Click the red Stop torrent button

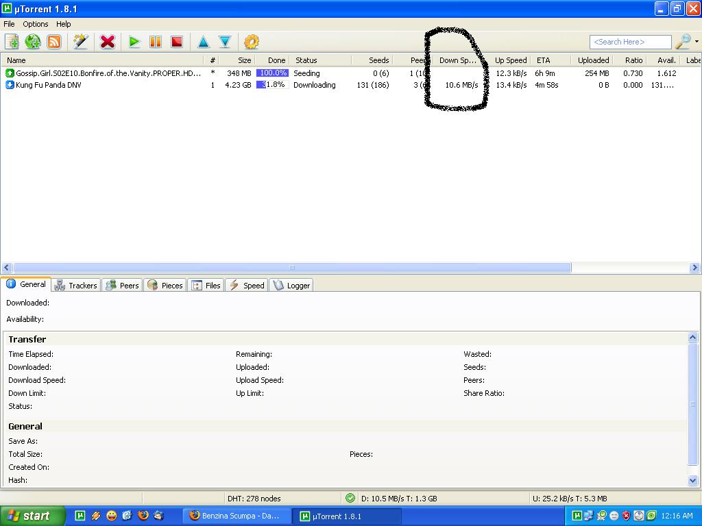(177, 42)
